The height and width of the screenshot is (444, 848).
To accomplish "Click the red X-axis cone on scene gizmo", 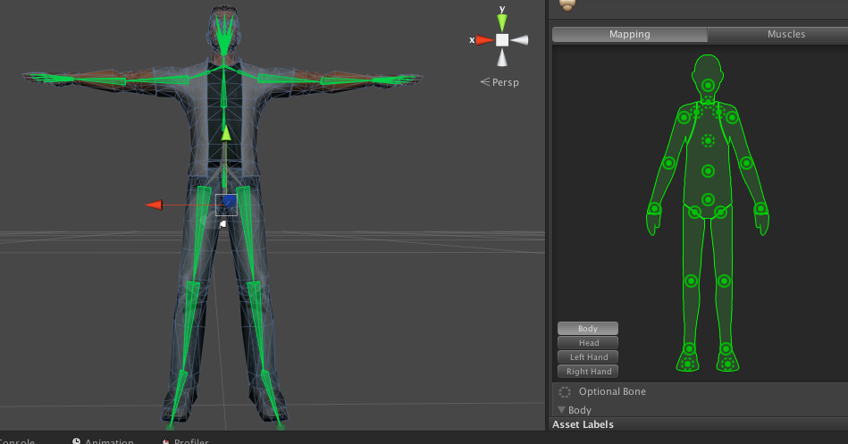I will click(483, 40).
